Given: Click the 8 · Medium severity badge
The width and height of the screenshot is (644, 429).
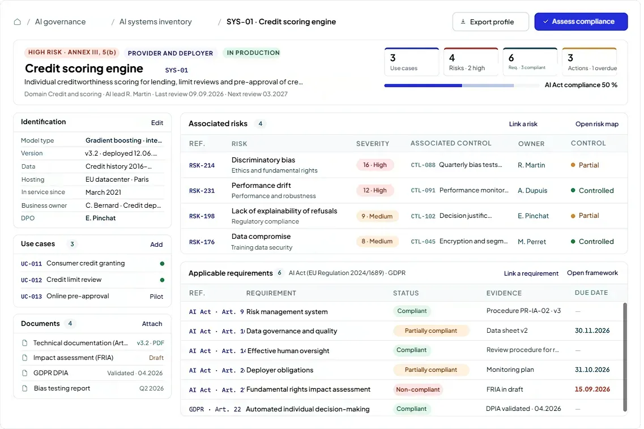Looking at the screenshot, I should coord(377,242).
